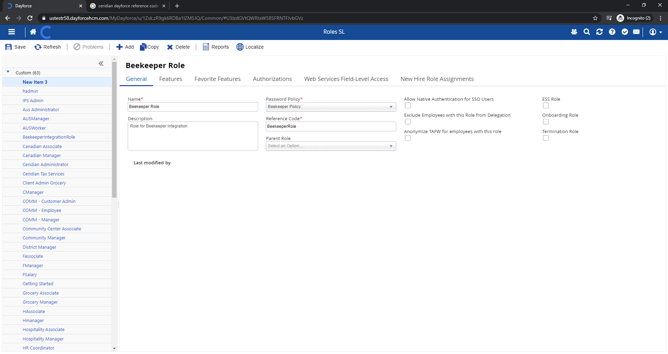Open Reports from the toolbar
668x354 pixels.
(216, 47)
